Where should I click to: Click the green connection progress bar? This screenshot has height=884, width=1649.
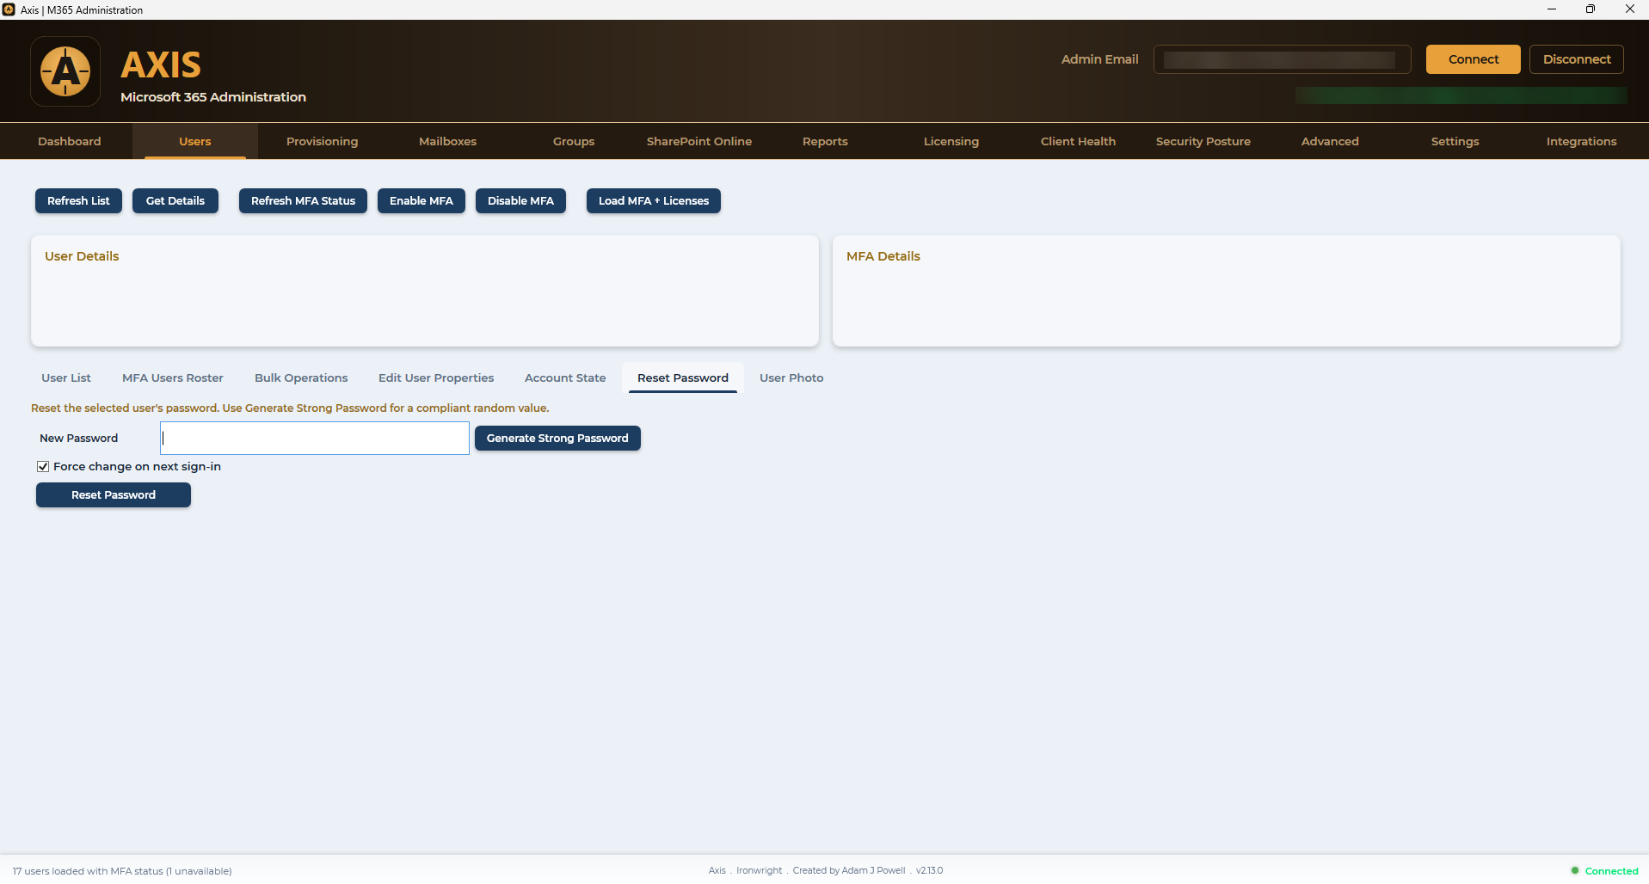1461,95
